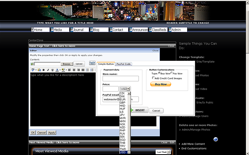Apply underline formatting in editor toolbar

click(x=52, y=70)
